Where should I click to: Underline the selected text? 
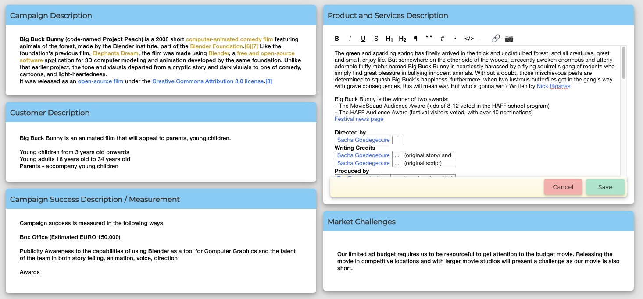(363, 39)
